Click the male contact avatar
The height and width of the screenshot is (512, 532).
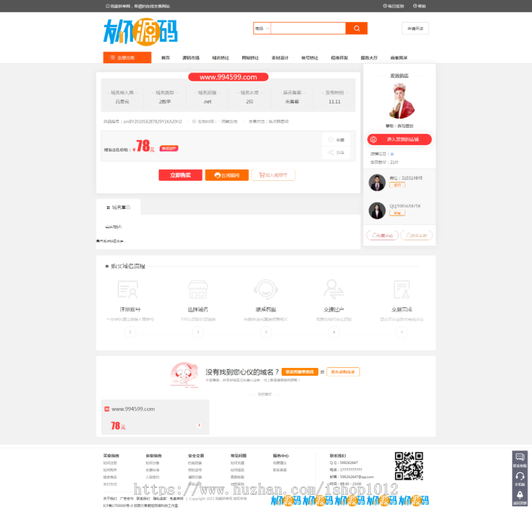point(377,182)
